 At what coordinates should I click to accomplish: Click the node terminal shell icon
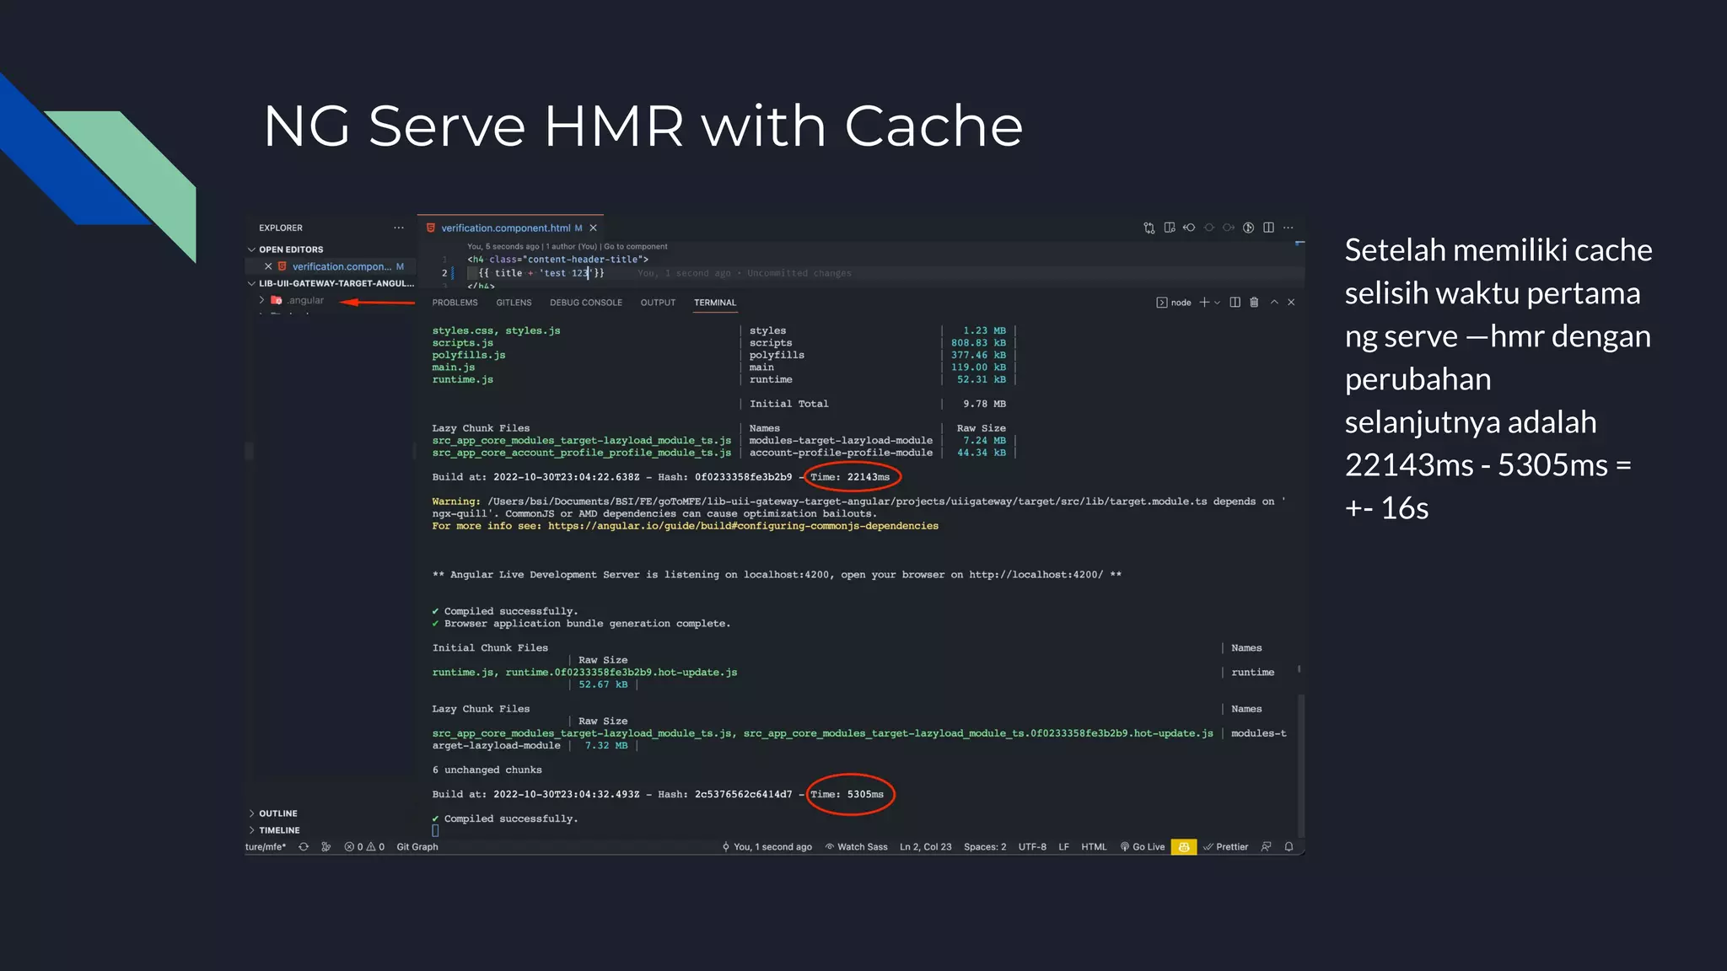1162,303
